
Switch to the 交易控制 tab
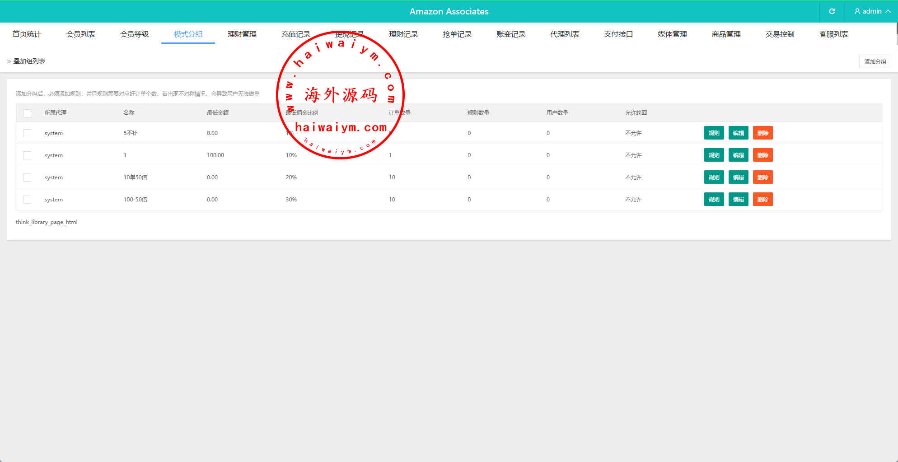780,34
